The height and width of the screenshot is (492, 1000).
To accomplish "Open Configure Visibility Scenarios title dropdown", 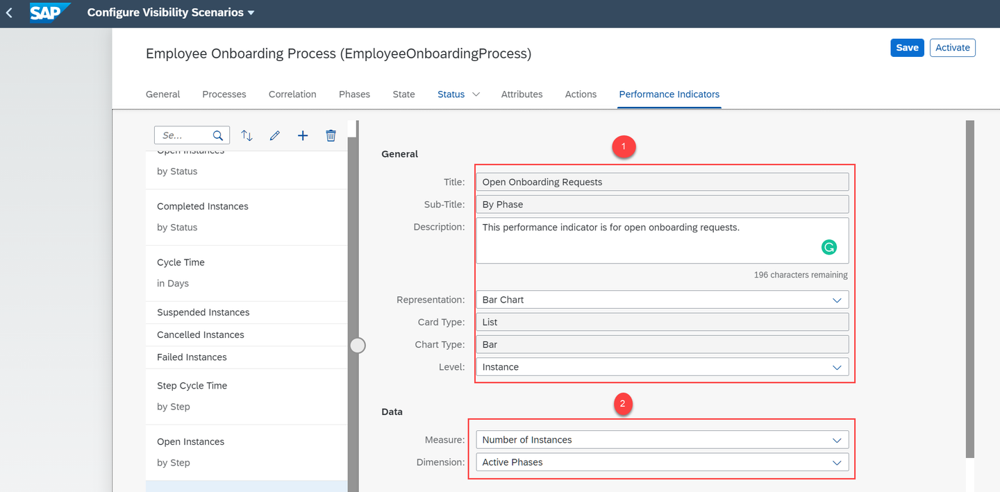I will point(171,12).
